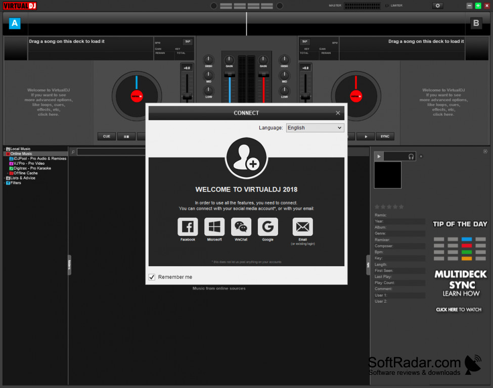The image size is (493, 388).
Task: Click the Comment field in info panel
Action: [399, 288]
